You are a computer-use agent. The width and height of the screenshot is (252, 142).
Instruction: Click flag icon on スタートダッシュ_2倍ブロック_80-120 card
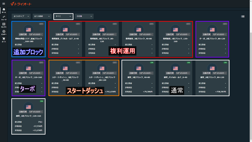[102, 68]
